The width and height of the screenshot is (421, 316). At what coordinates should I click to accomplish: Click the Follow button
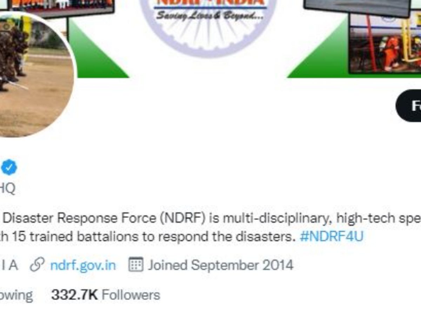click(x=408, y=106)
